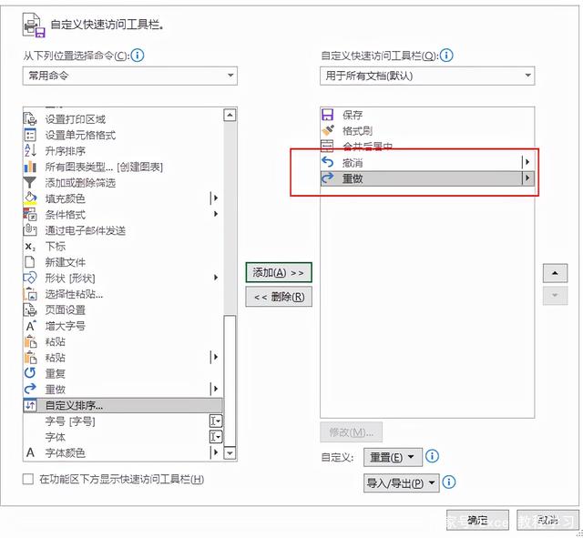
Task: Select the 设置打印区域 command icon
Action: click(30, 119)
